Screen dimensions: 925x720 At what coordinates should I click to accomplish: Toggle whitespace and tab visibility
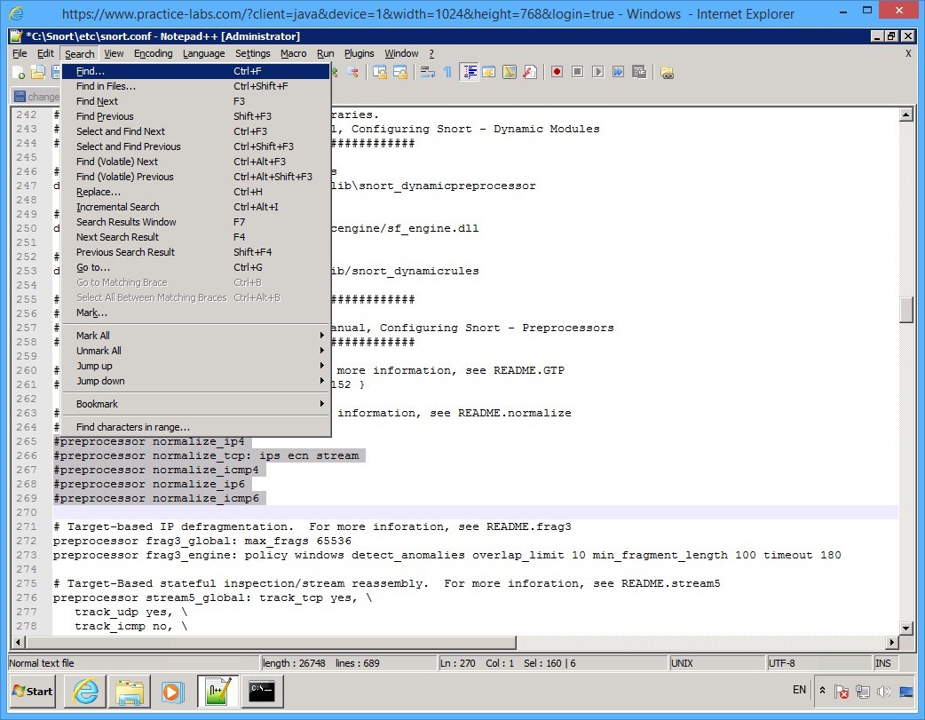470,71
